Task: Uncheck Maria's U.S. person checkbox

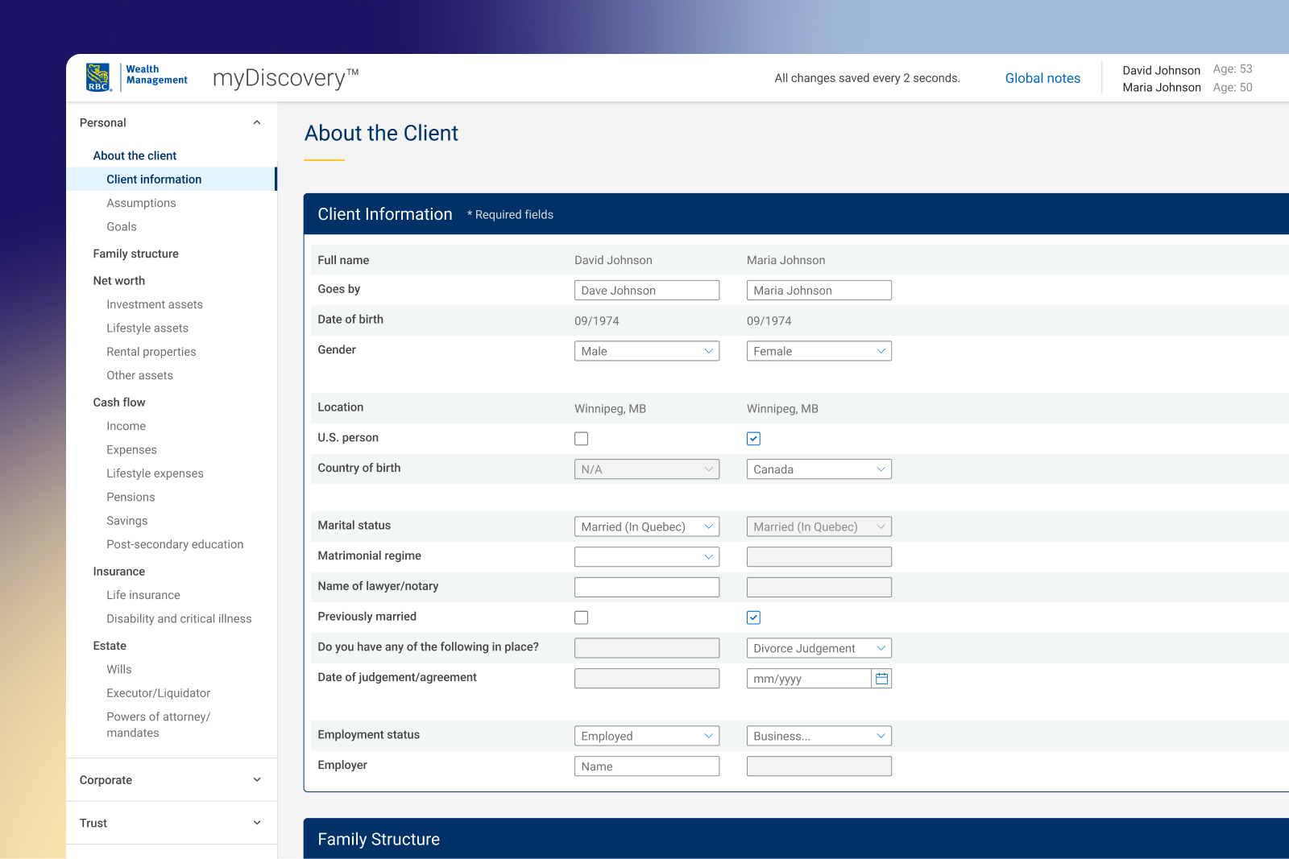Action: click(753, 439)
